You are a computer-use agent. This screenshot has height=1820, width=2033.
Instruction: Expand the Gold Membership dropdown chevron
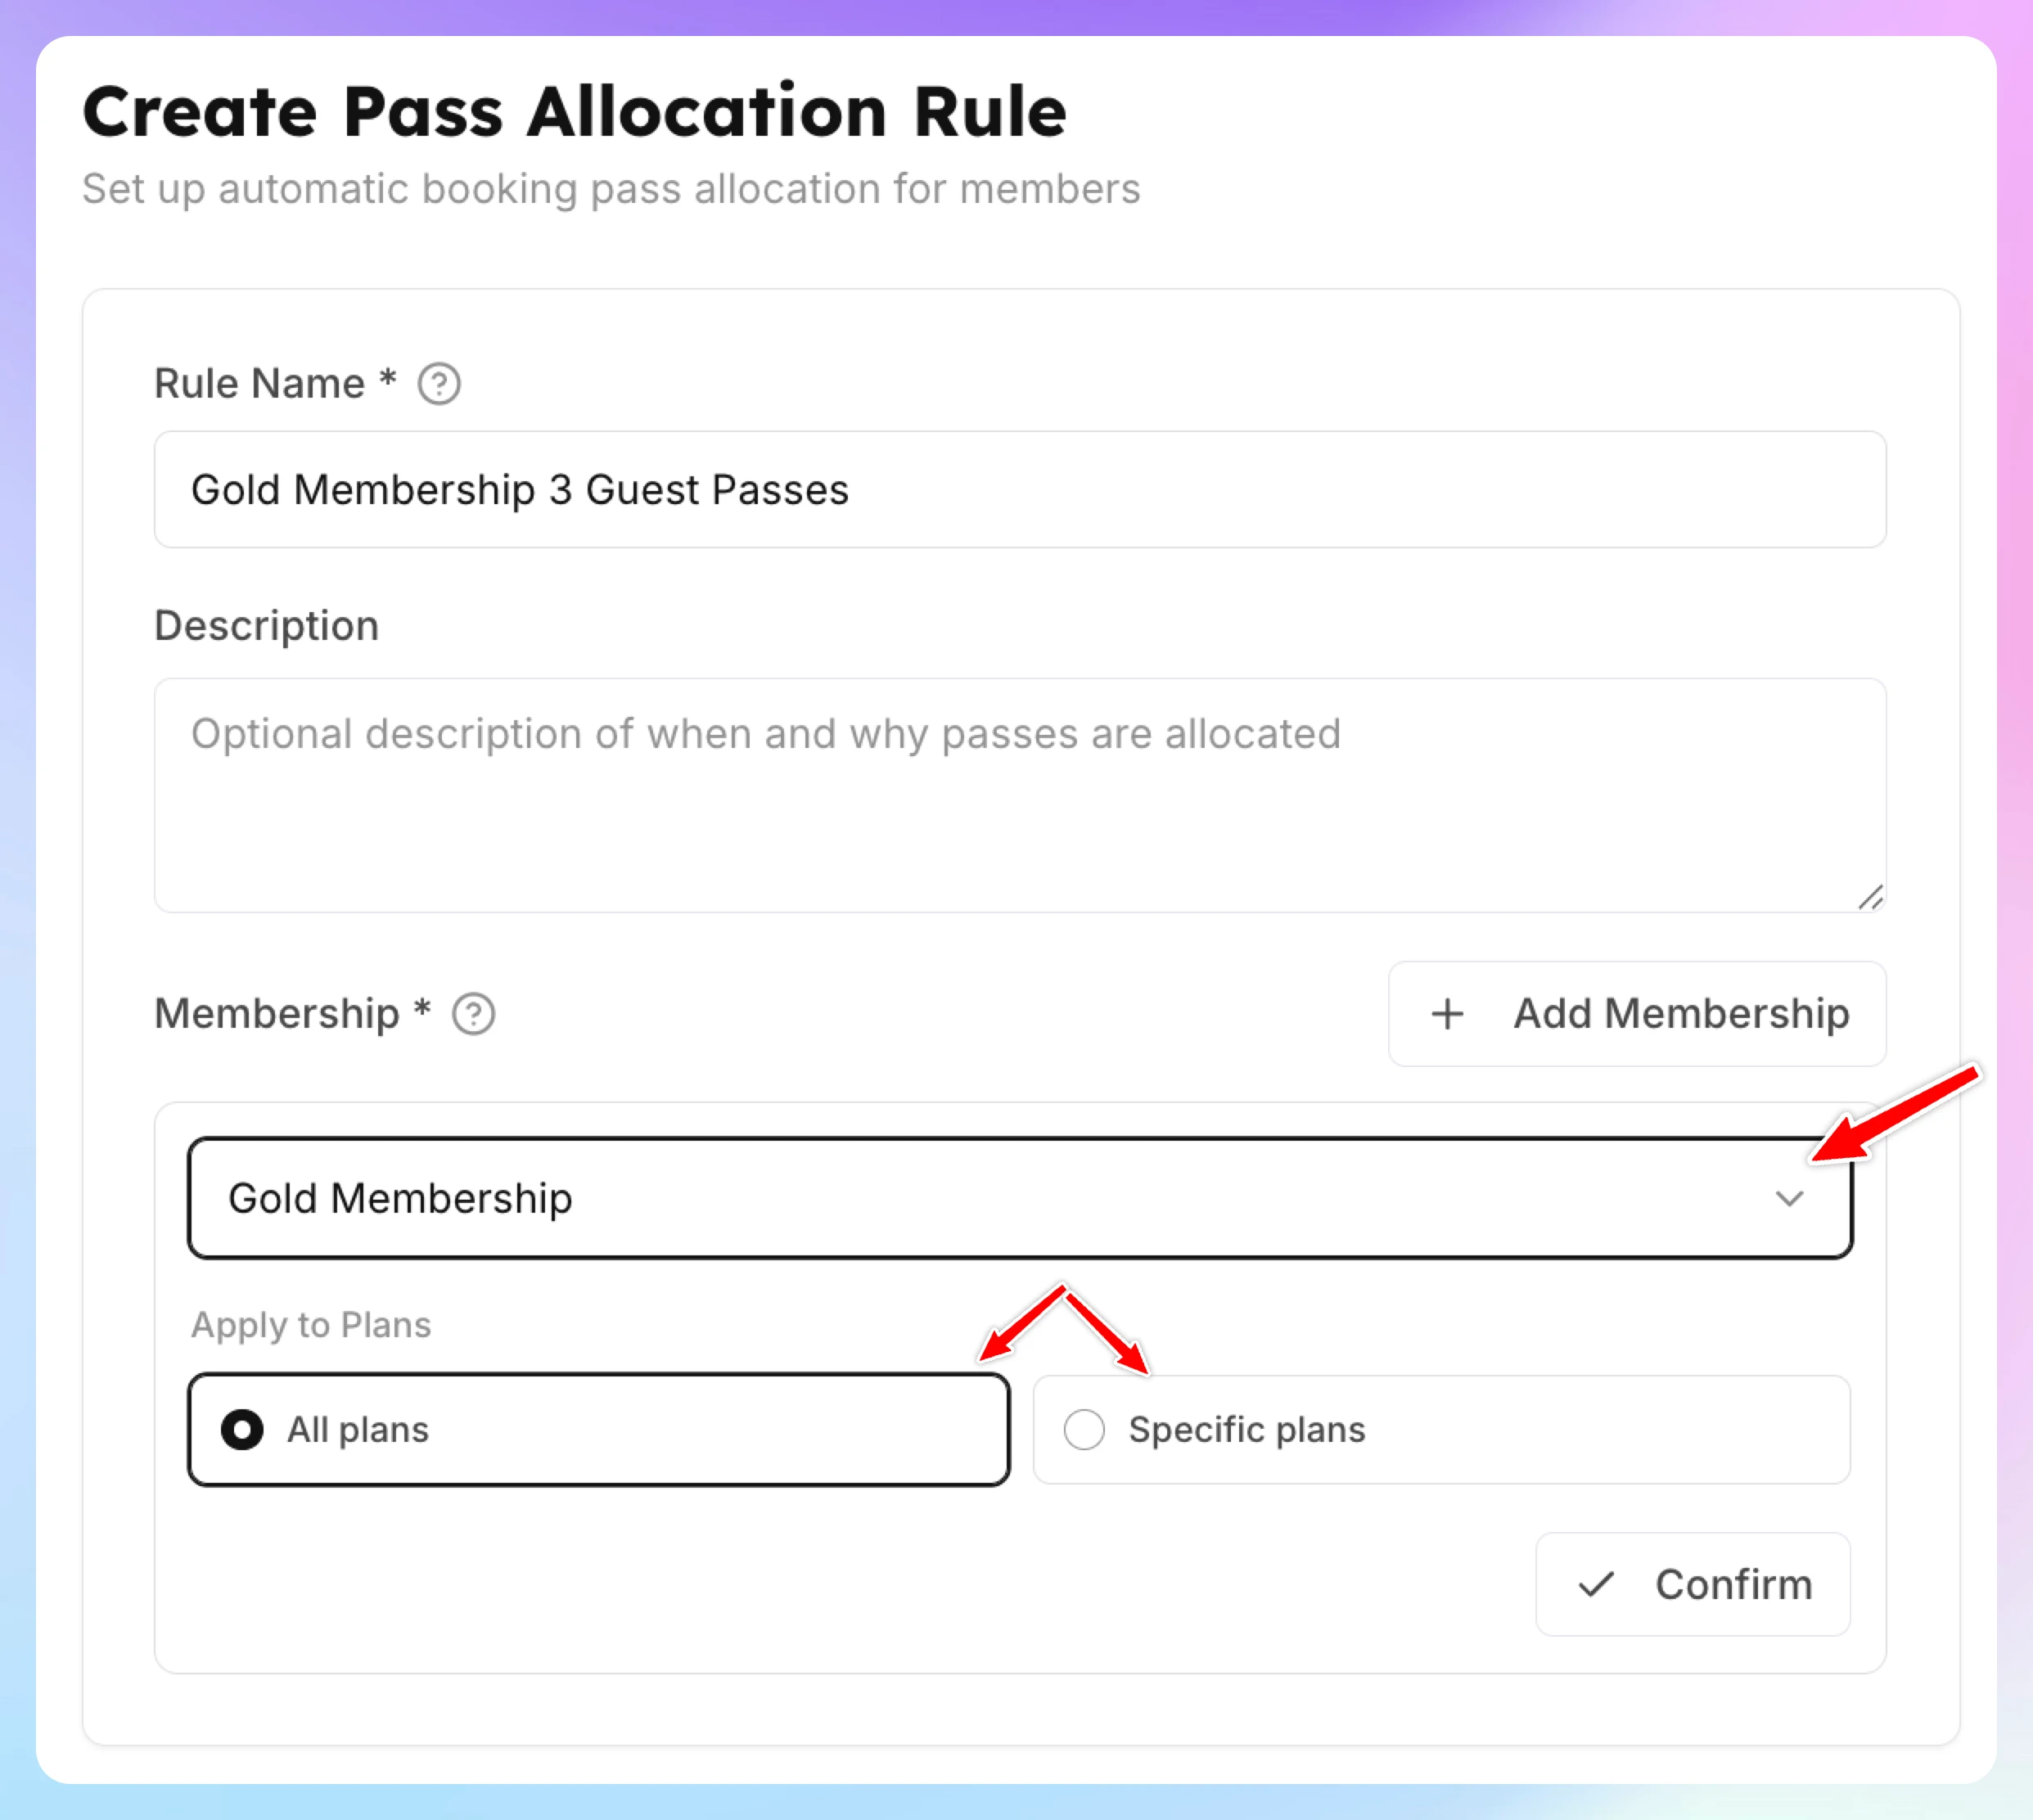click(1789, 1198)
